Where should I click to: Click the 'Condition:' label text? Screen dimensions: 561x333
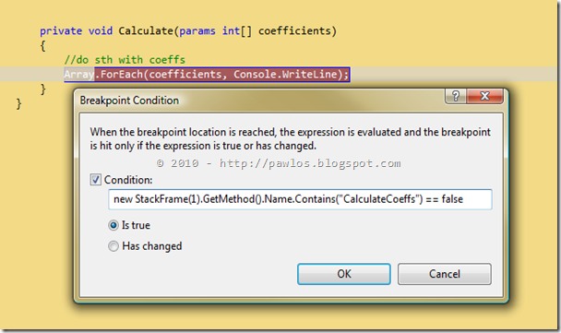pos(128,180)
